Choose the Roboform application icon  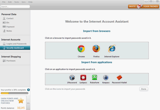point(95,77)
